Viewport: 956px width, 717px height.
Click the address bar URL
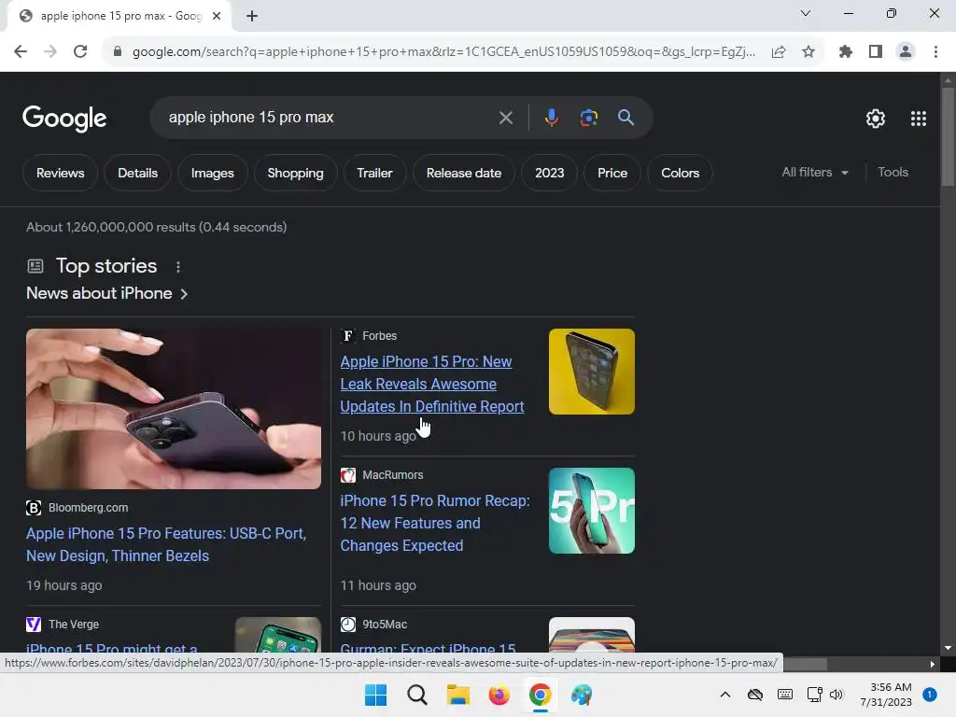point(443,52)
